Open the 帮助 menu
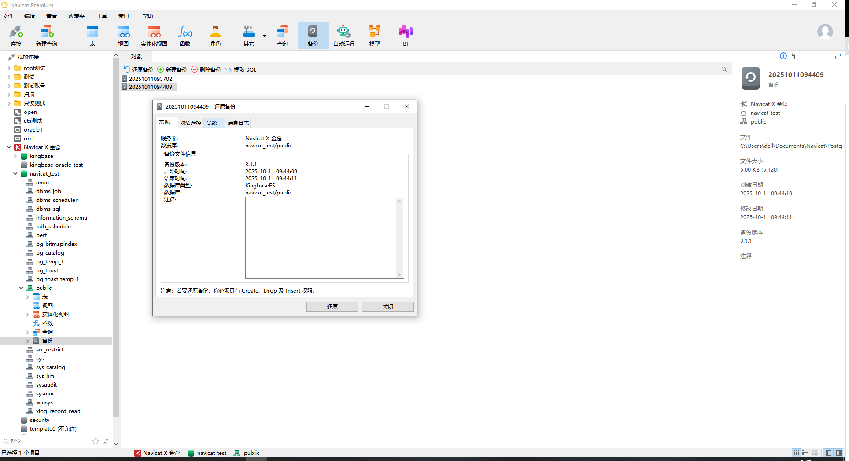Viewport: 849px width, 461px height. 148,16
